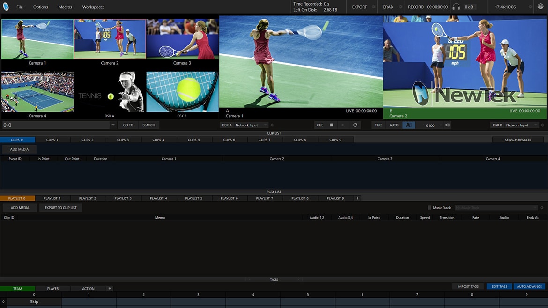This screenshot has width=548, height=308.
Task: Open the DSK A Network Input dropdown
Action: click(x=251, y=125)
